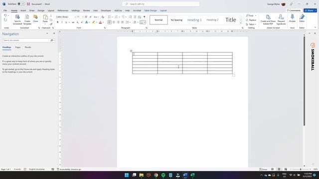Apply the No Spacing style
The image size is (319, 179).
pos(176,20)
